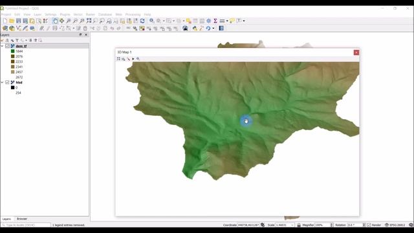
Task: Close the Layers panel with X
Action: pos(86,35)
